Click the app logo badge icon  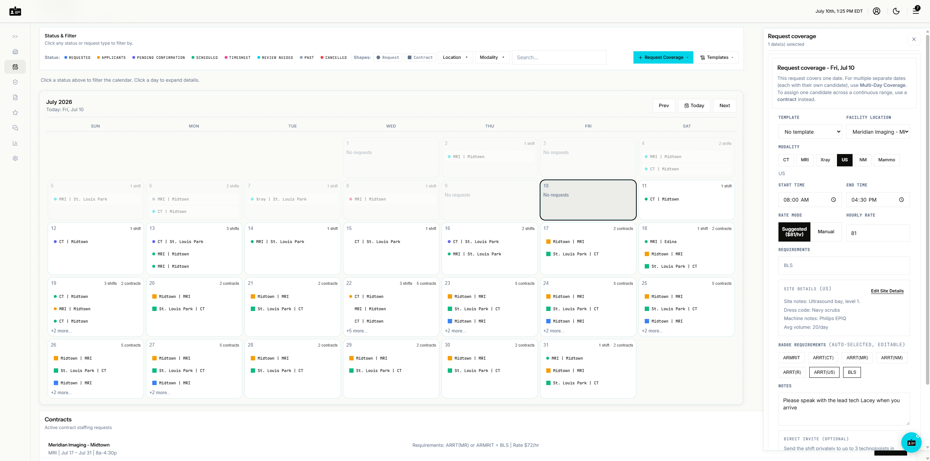point(15,11)
